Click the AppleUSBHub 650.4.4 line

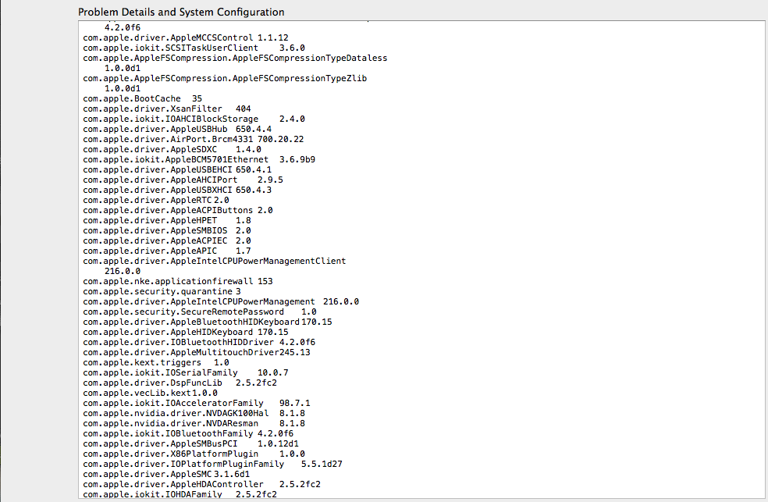(x=177, y=130)
